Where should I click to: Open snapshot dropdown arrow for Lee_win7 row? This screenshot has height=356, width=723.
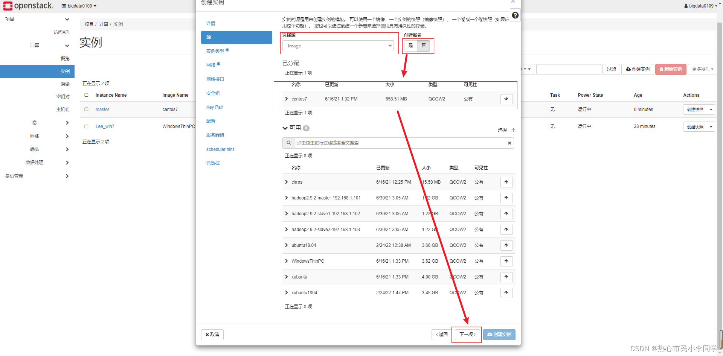[x=711, y=127]
